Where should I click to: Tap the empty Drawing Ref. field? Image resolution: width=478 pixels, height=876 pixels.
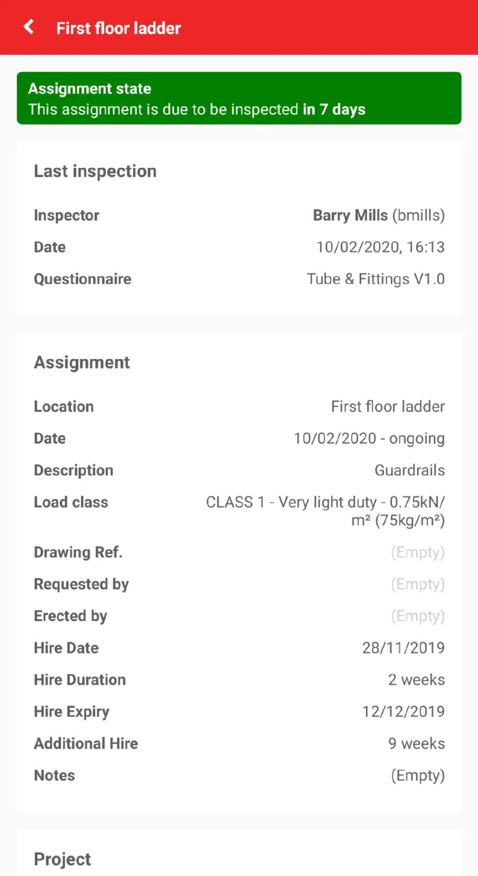pyautogui.click(x=417, y=553)
